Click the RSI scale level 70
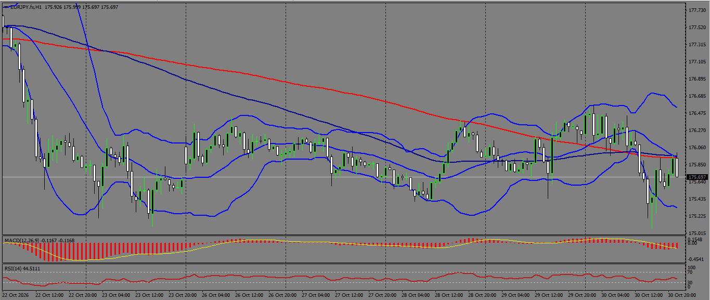710x300 pixels. 690,272
